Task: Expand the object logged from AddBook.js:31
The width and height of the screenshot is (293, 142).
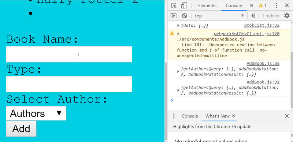Action: coord(178,90)
